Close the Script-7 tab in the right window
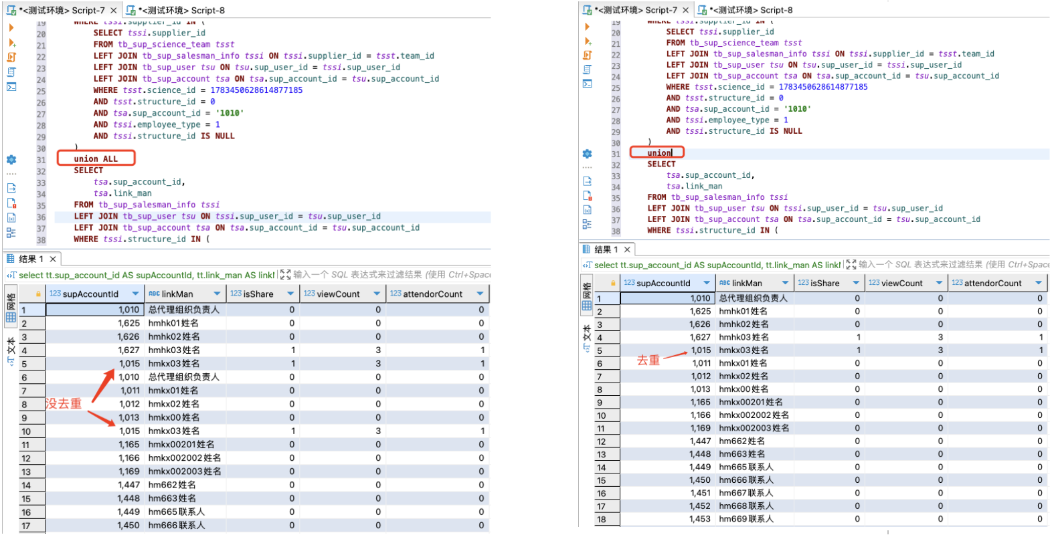This screenshot has height=535, width=1052. click(x=685, y=10)
